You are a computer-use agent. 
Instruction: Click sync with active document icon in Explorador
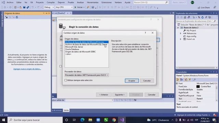click(199, 17)
